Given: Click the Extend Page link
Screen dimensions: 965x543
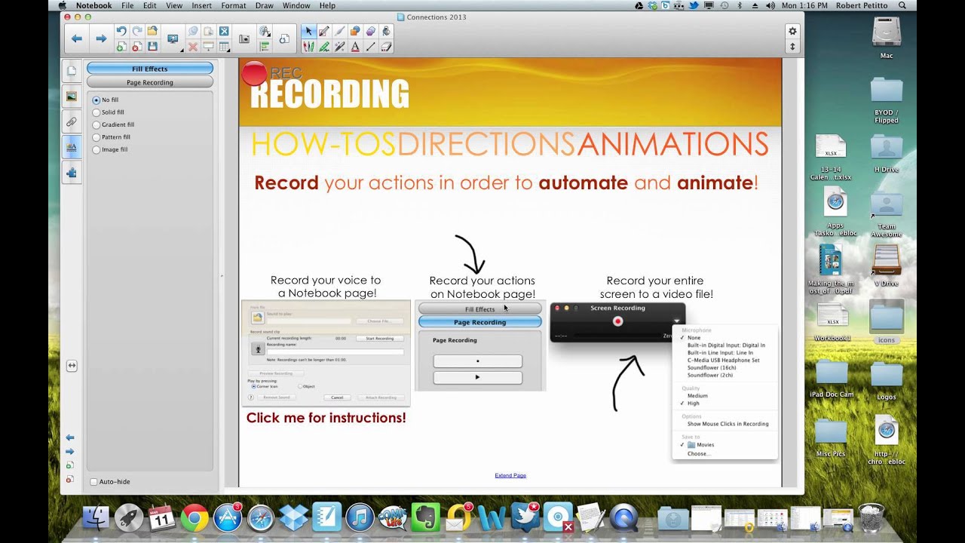Looking at the screenshot, I should coord(510,475).
